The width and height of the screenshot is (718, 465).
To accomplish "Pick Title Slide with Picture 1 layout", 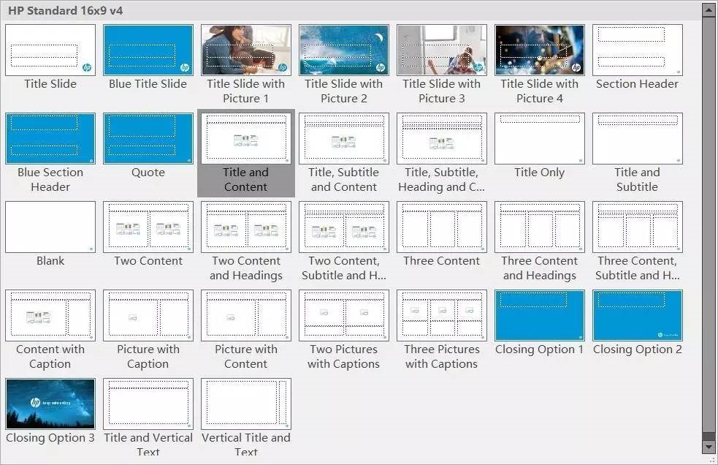I will tap(246, 50).
